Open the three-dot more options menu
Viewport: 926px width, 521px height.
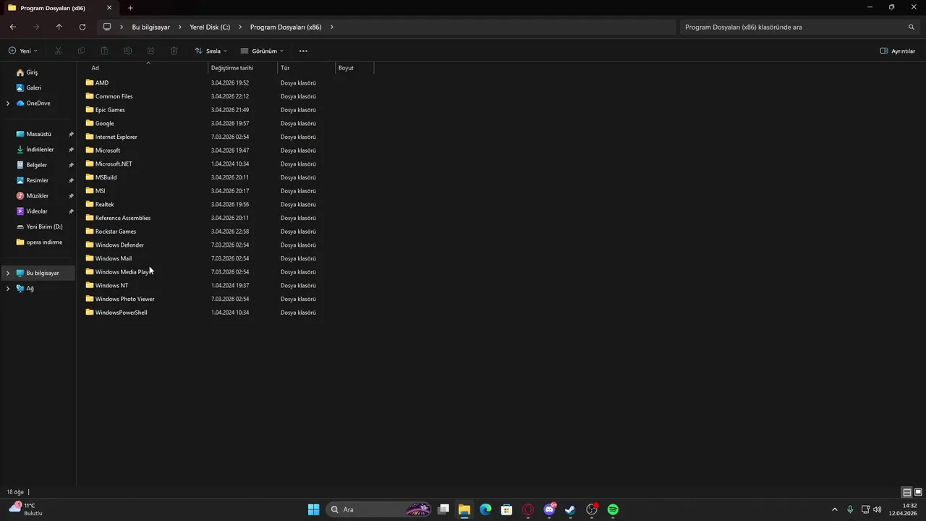[x=303, y=51]
